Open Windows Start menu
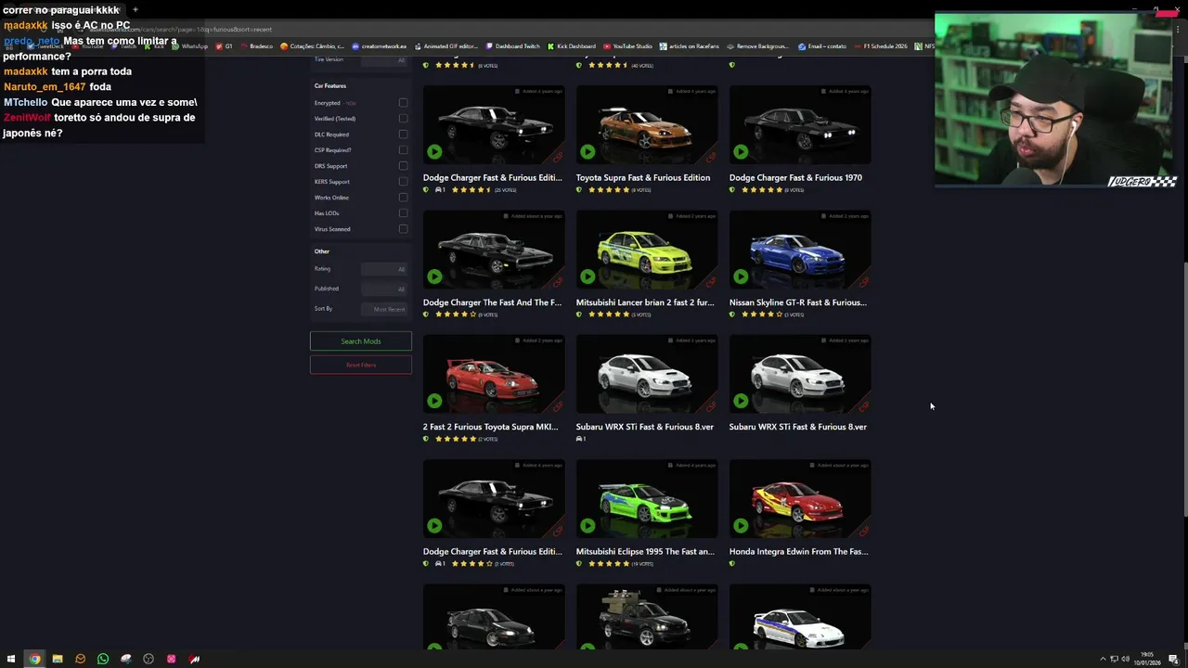The height and width of the screenshot is (668, 1188). (12, 659)
